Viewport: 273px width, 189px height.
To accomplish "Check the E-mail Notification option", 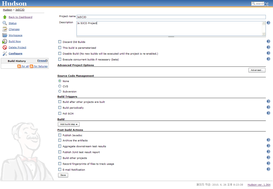I will [x=60, y=170].
